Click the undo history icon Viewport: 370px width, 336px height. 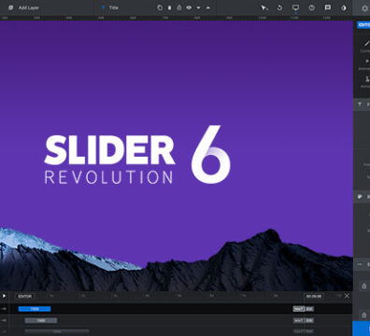pos(279,7)
